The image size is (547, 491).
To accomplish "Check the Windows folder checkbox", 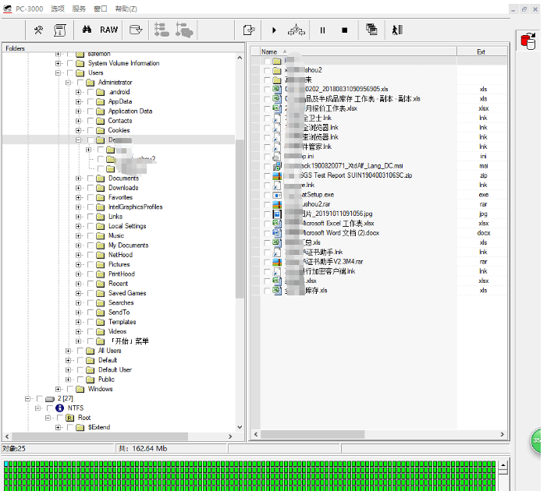I will coord(70,389).
